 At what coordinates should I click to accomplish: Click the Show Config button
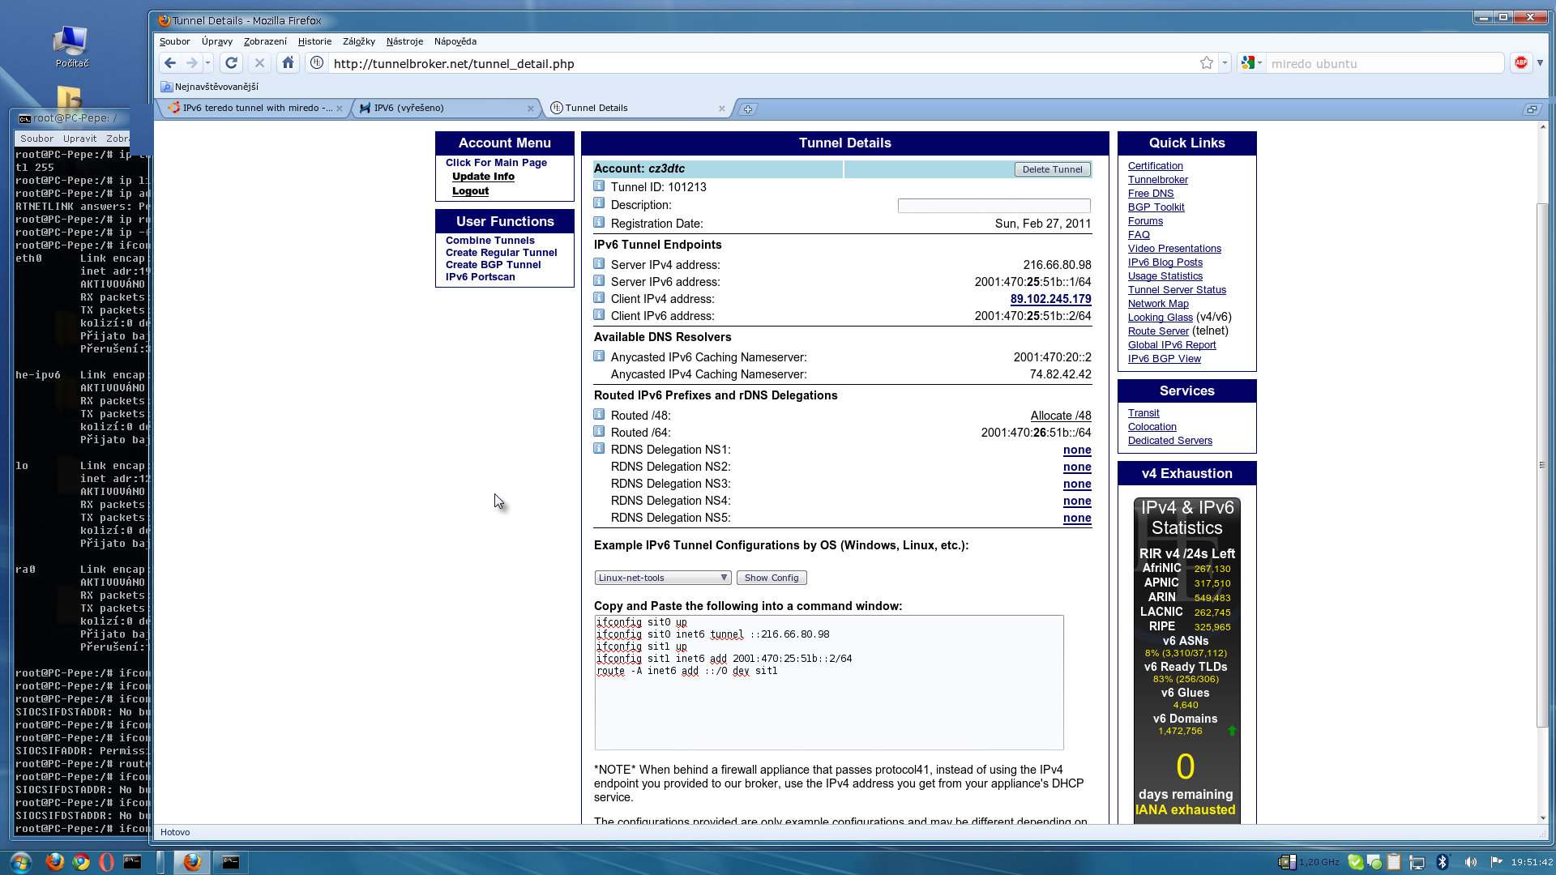(x=772, y=578)
